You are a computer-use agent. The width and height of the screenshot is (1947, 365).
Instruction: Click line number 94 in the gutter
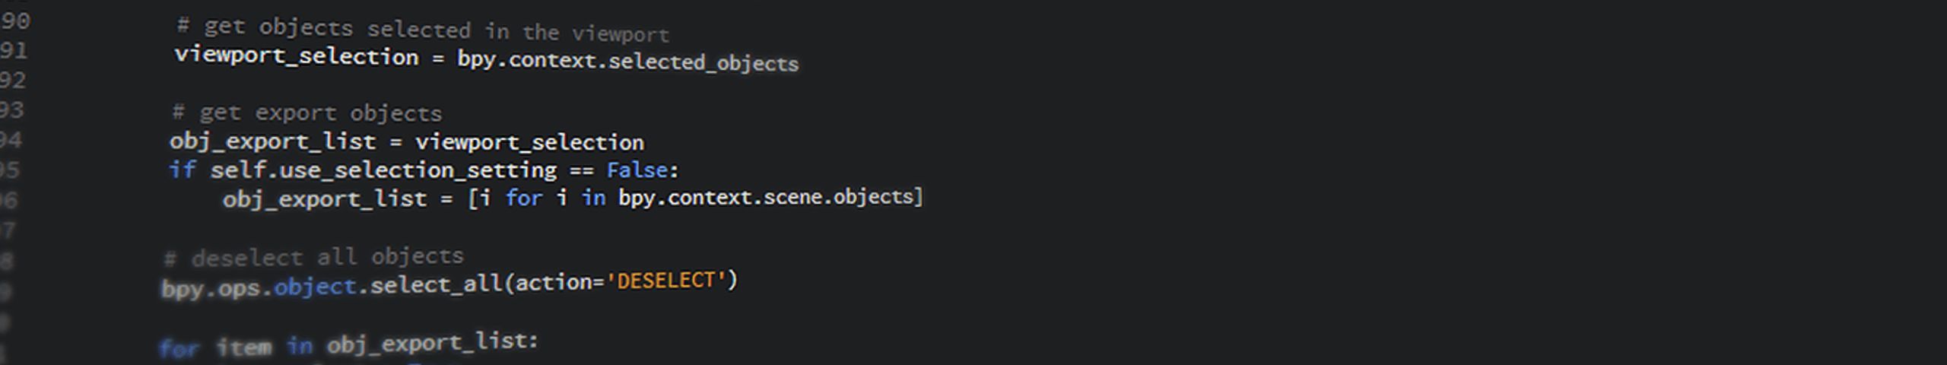11,140
